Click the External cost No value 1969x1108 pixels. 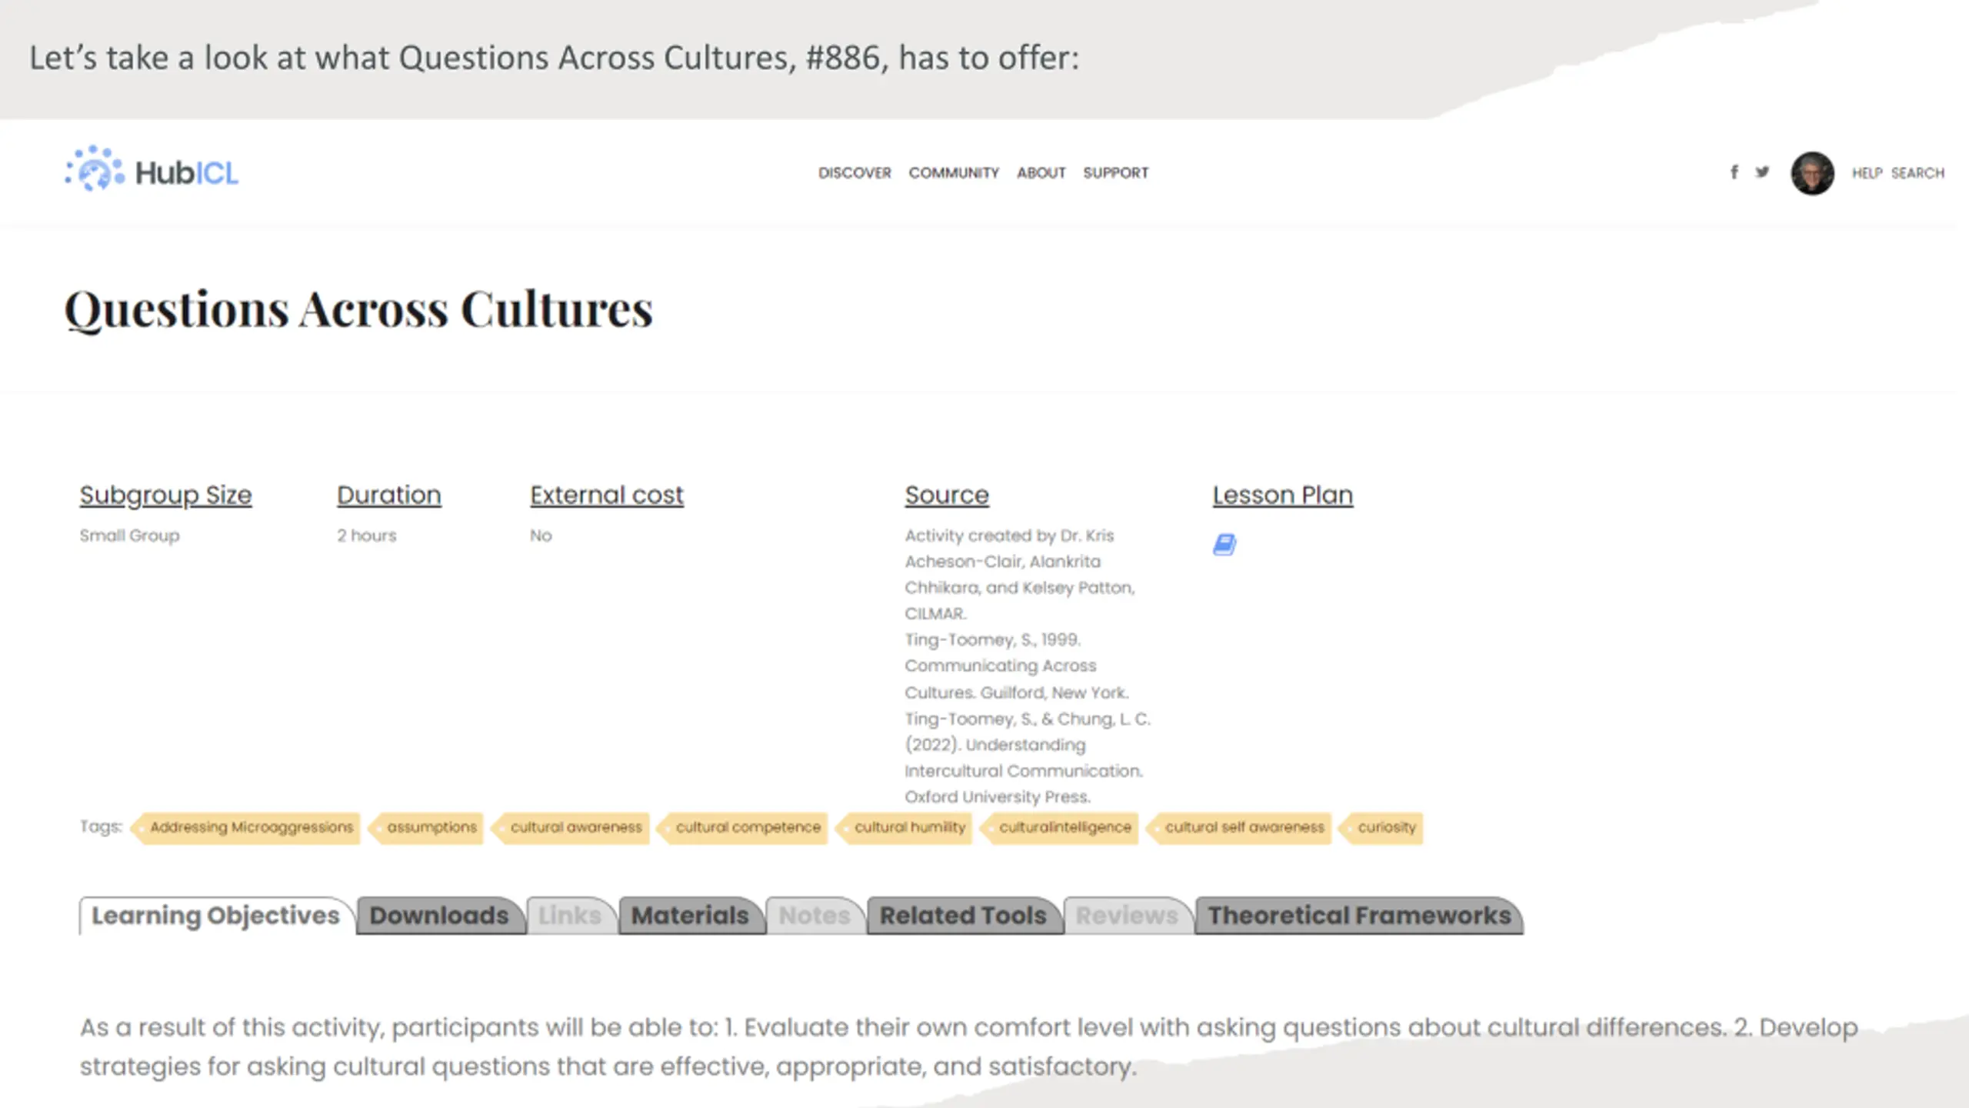point(541,536)
